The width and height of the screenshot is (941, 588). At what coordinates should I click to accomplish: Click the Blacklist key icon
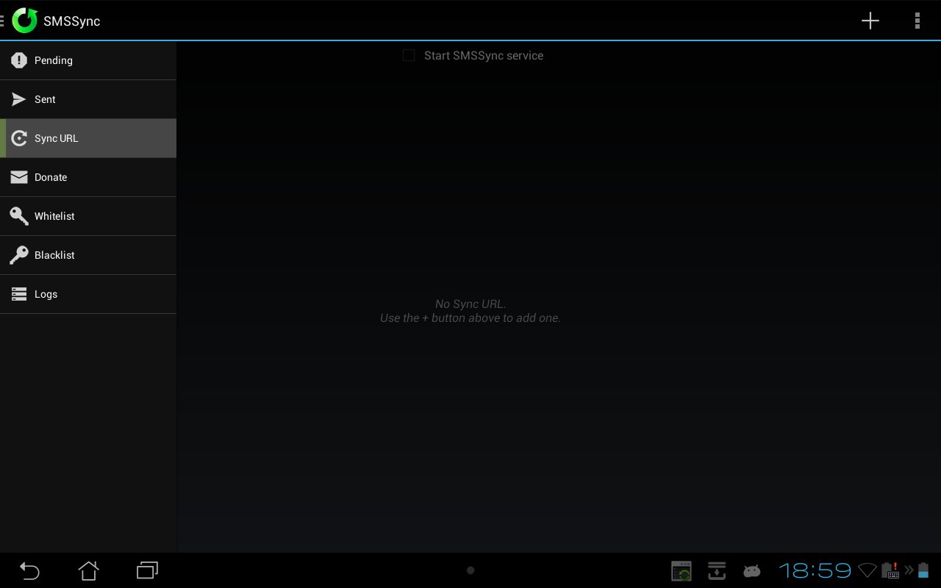pos(19,255)
